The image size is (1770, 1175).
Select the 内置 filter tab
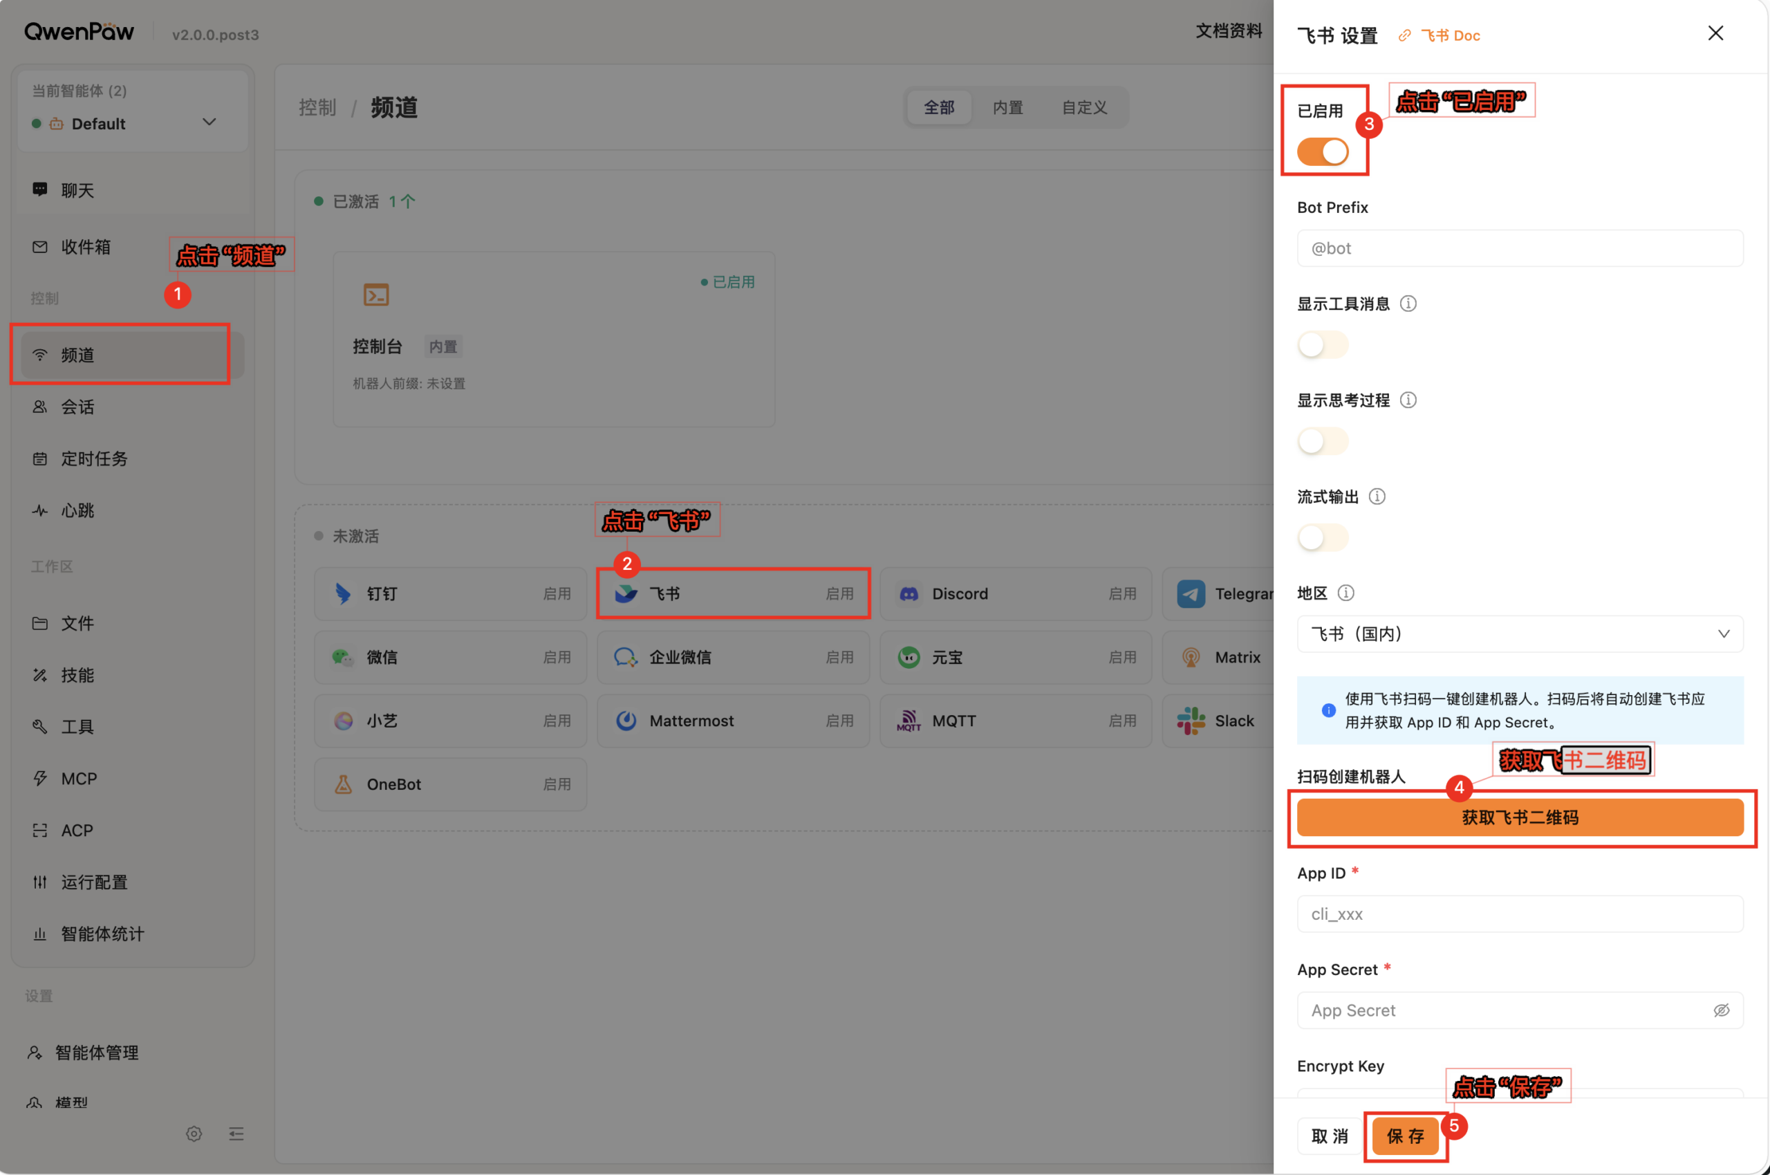tap(1007, 108)
